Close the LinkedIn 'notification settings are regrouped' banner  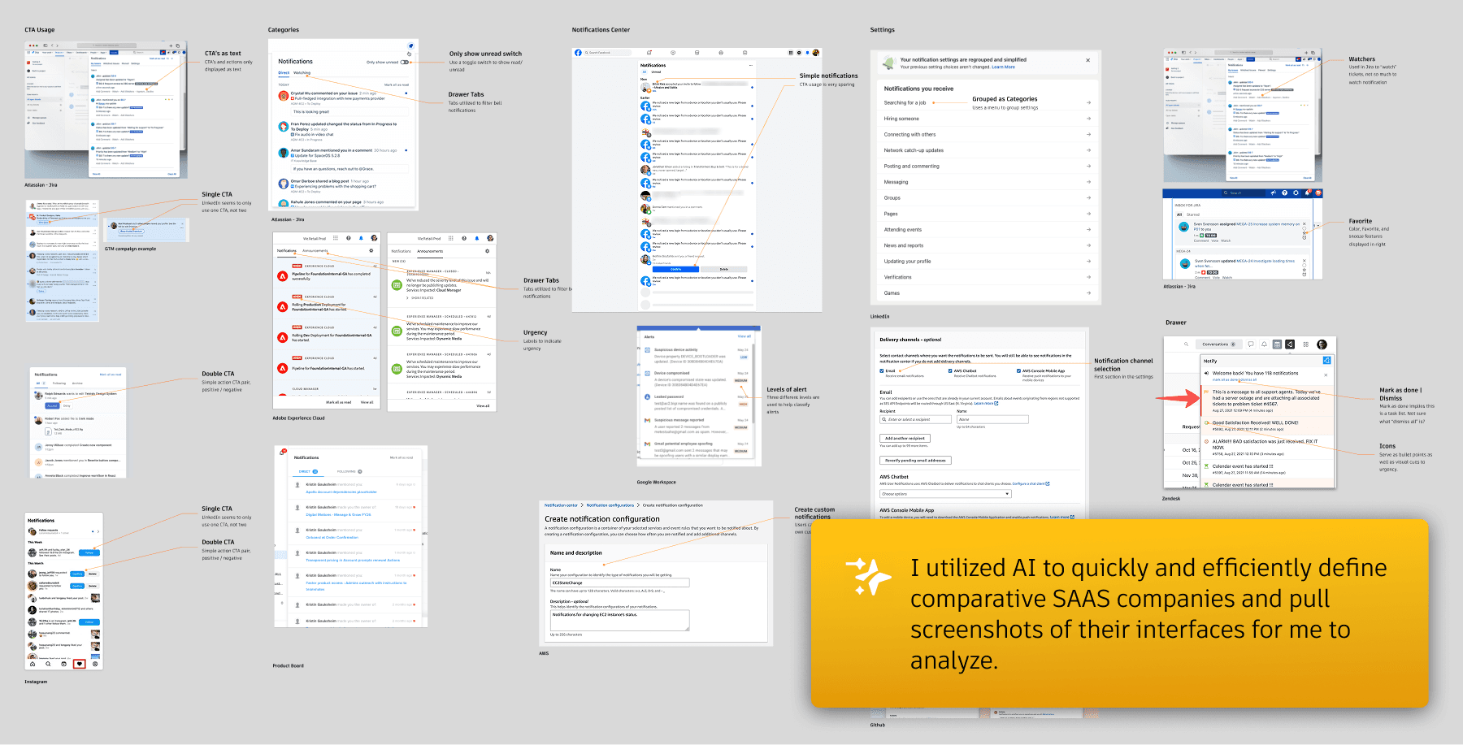(1088, 60)
